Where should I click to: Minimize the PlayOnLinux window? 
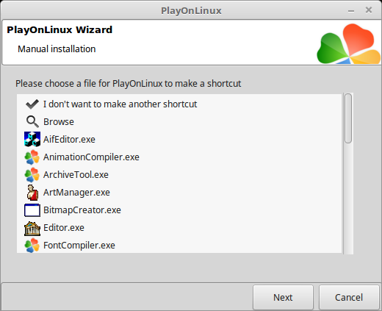(x=351, y=11)
